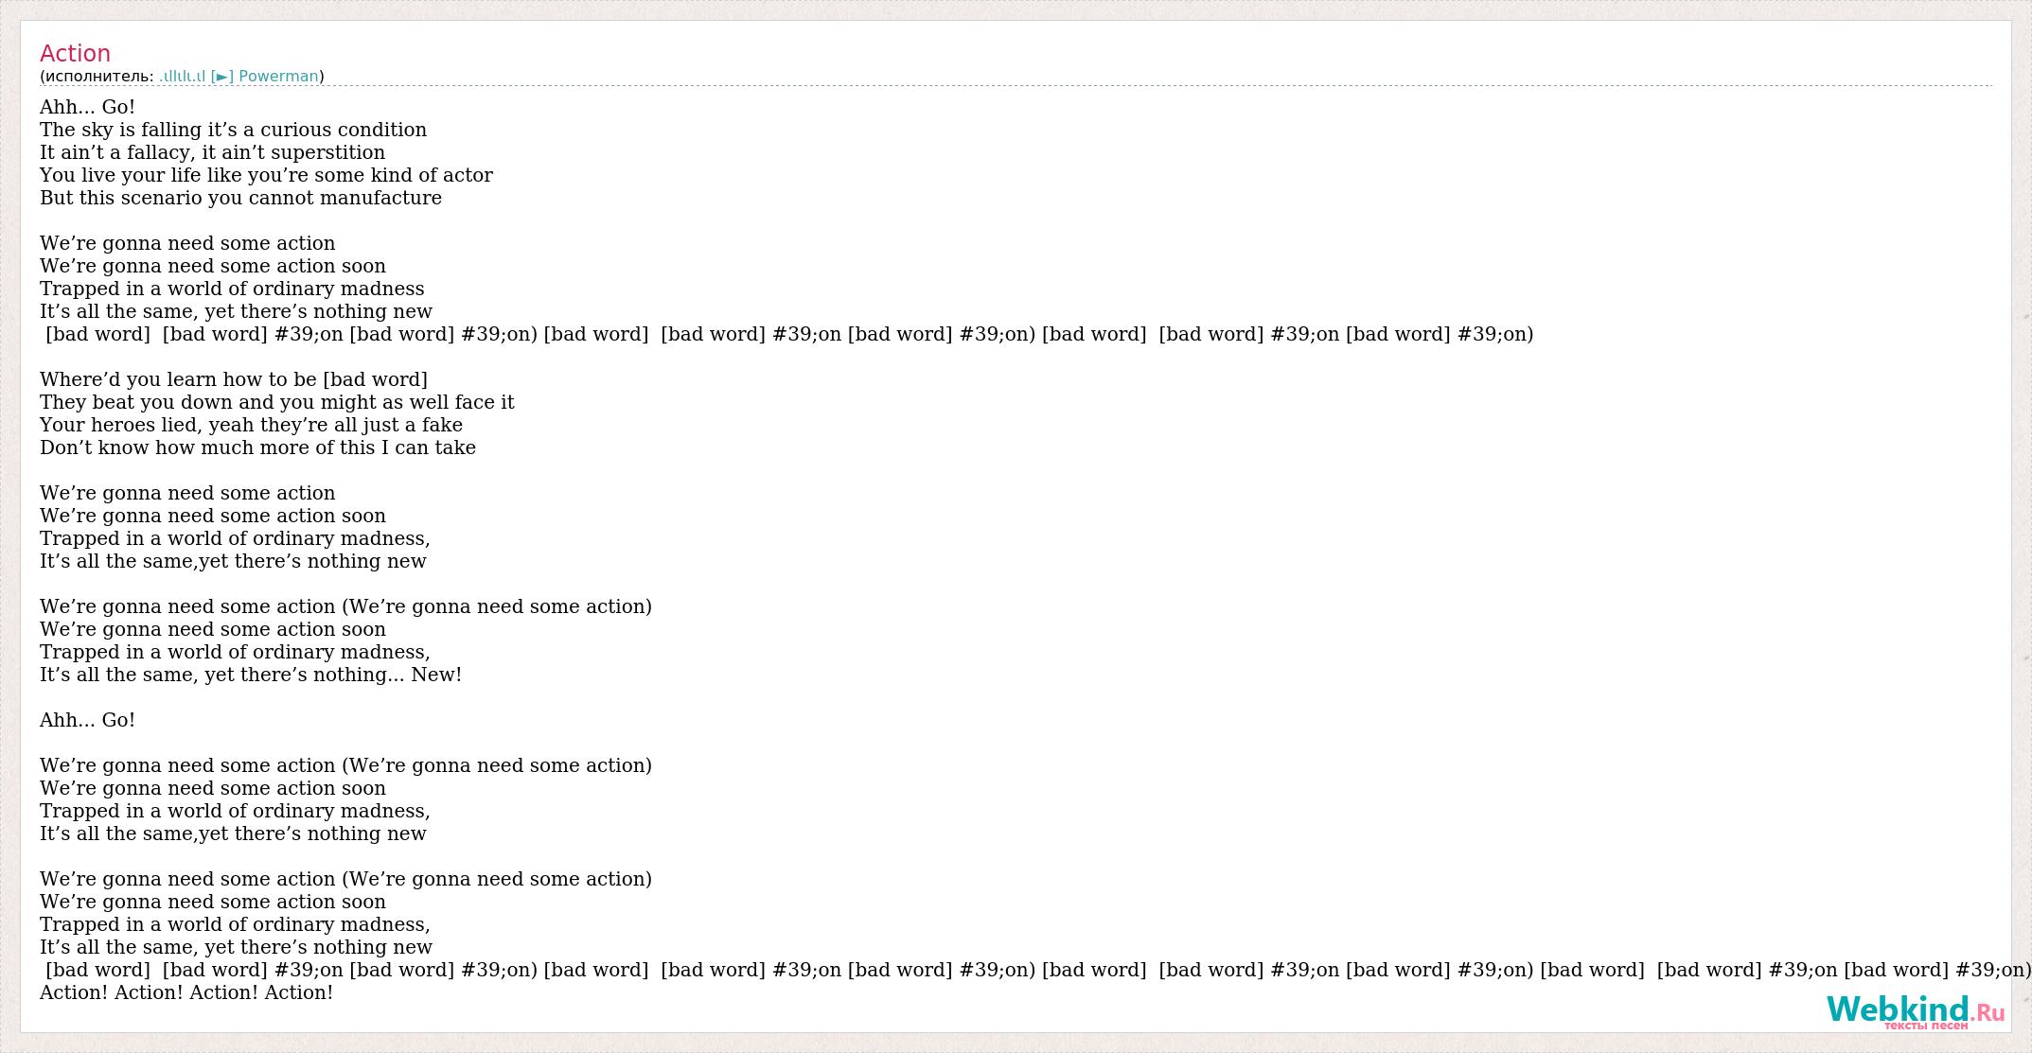
Task: Click the Webkind.Ru logo
Action: (1916, 1010)
